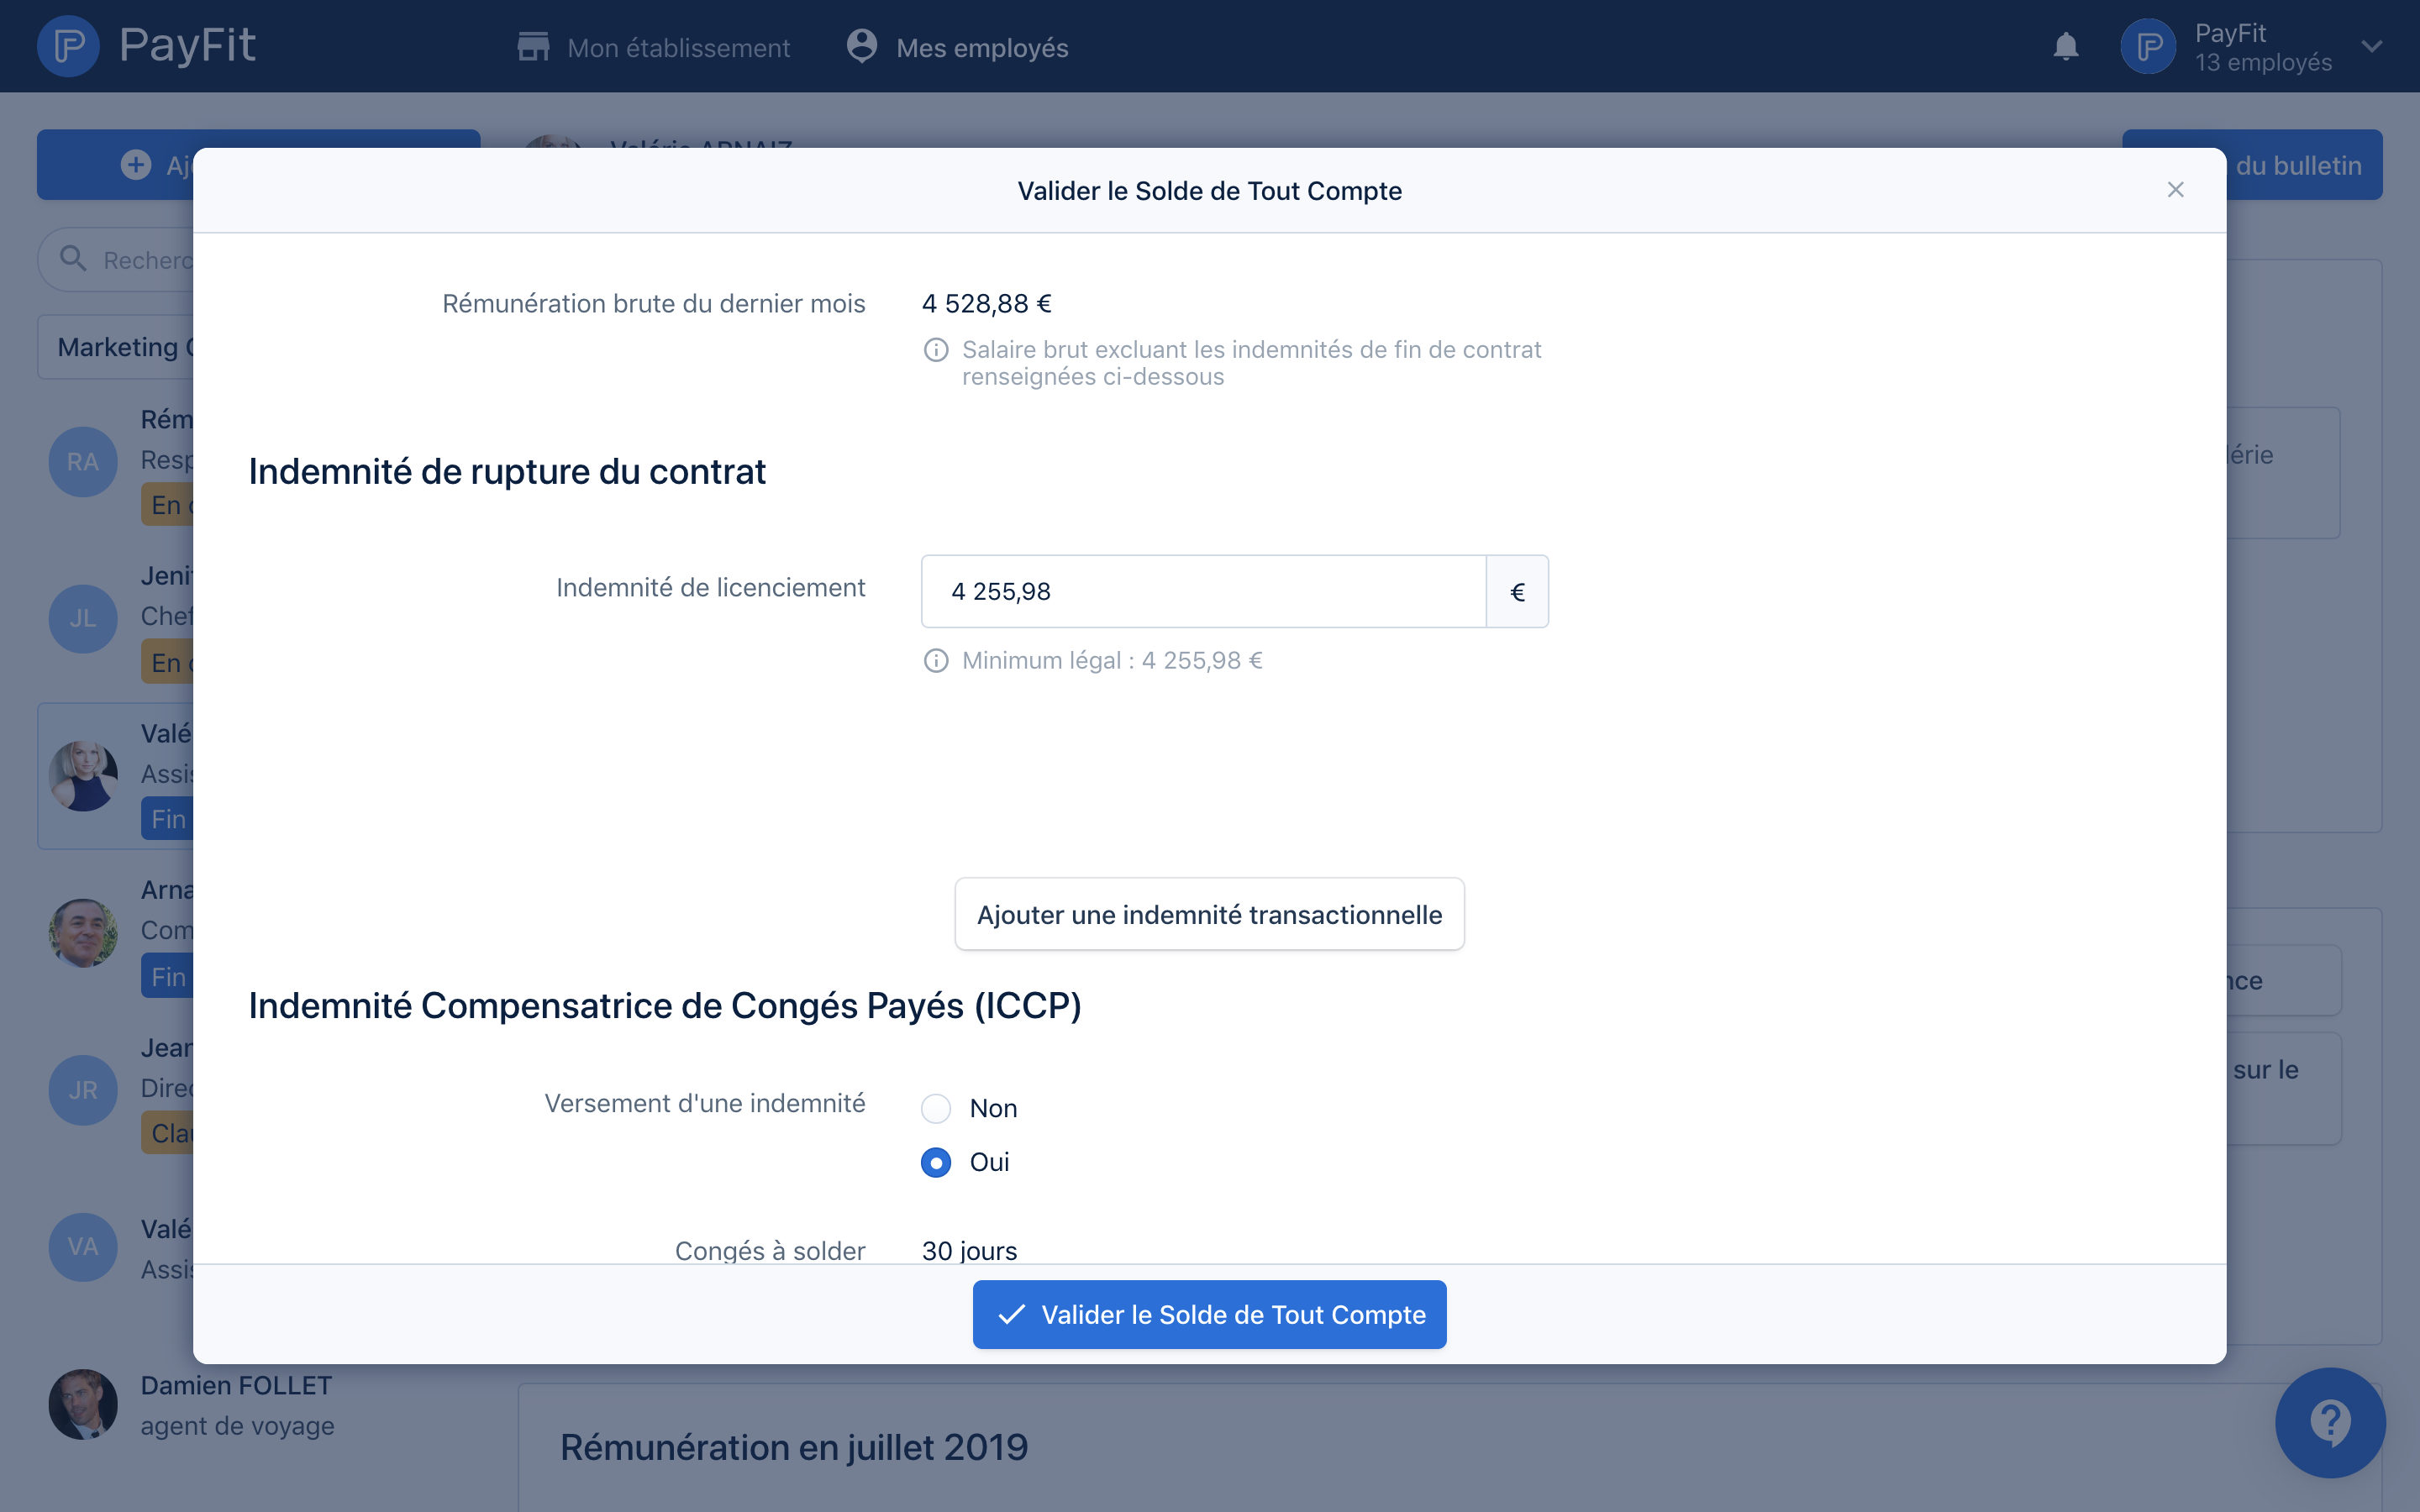Click the 30 jours leave balance value
The width and height of the screenshot is (2420, 1512).
pyautogui.click(x=969, y=1250)
